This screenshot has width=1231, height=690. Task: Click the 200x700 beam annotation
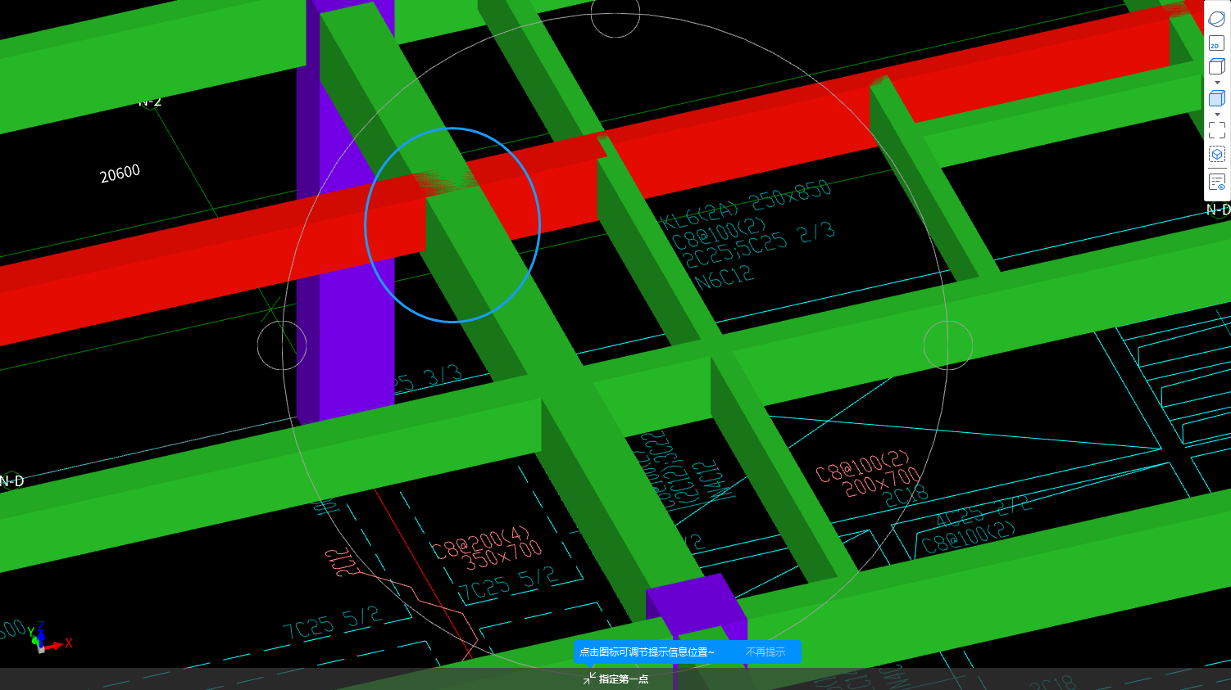pyautogui.click(x=881, y=482)
